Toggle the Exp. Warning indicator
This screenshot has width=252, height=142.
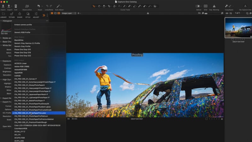(x=214, y=6)
